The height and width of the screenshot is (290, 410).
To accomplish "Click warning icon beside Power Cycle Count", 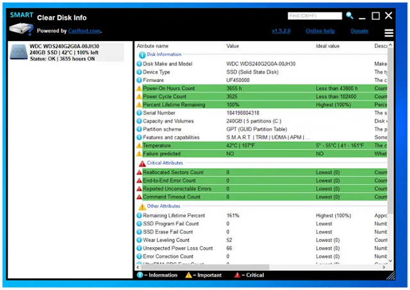I will (139, 97).
